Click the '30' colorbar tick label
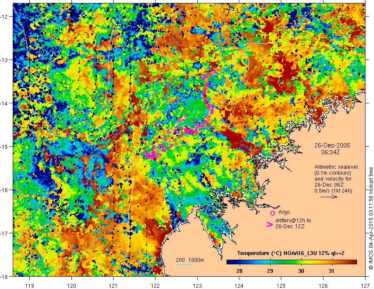This screenshot has height=289, width=374. tap(301, 271)
